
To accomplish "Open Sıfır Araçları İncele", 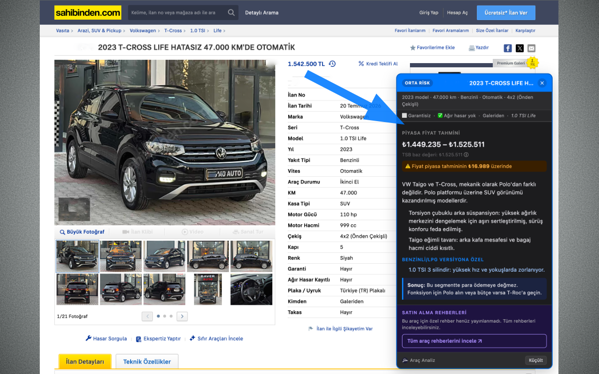I will (x=216, y=338).
